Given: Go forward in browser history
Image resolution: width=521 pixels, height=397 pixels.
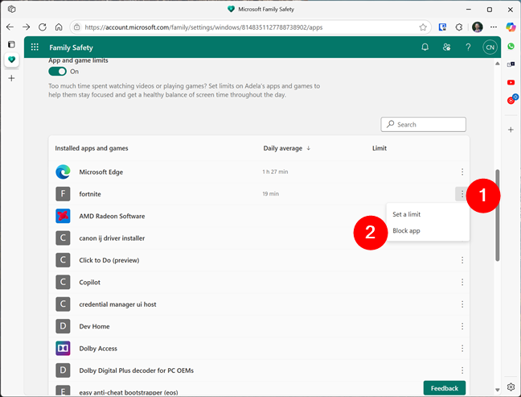Looking at the screenshot, I should pyautogui.click(x=27, y=27).
